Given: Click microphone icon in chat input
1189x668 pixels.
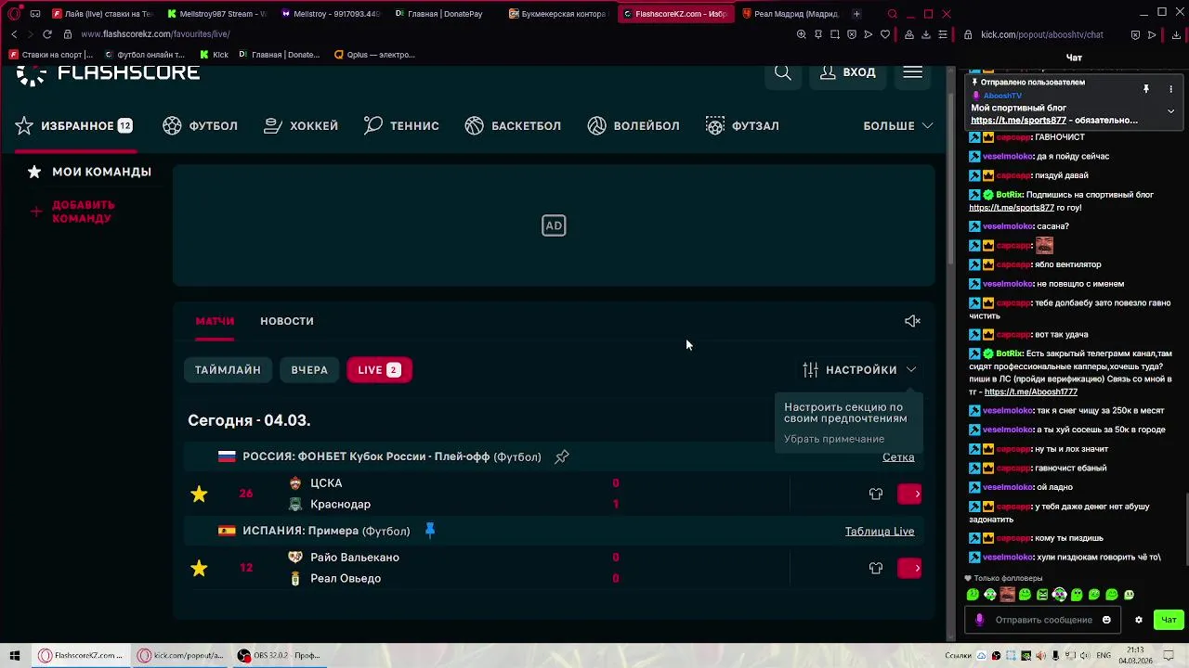Looking at the screenshot, I should pyautogui.click(x=979, y=621).
